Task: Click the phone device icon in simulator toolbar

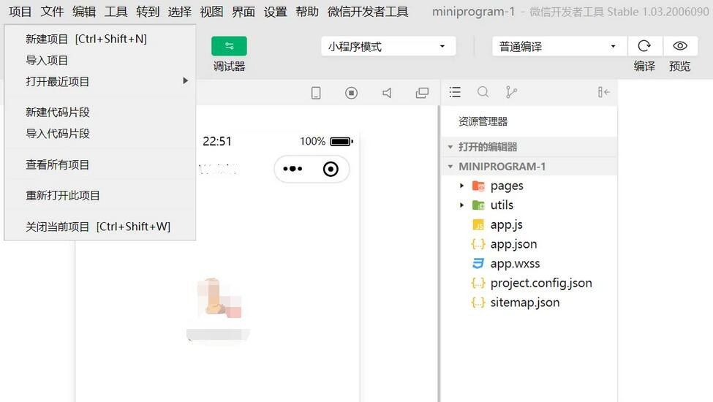Action: [x=316, y=93]
